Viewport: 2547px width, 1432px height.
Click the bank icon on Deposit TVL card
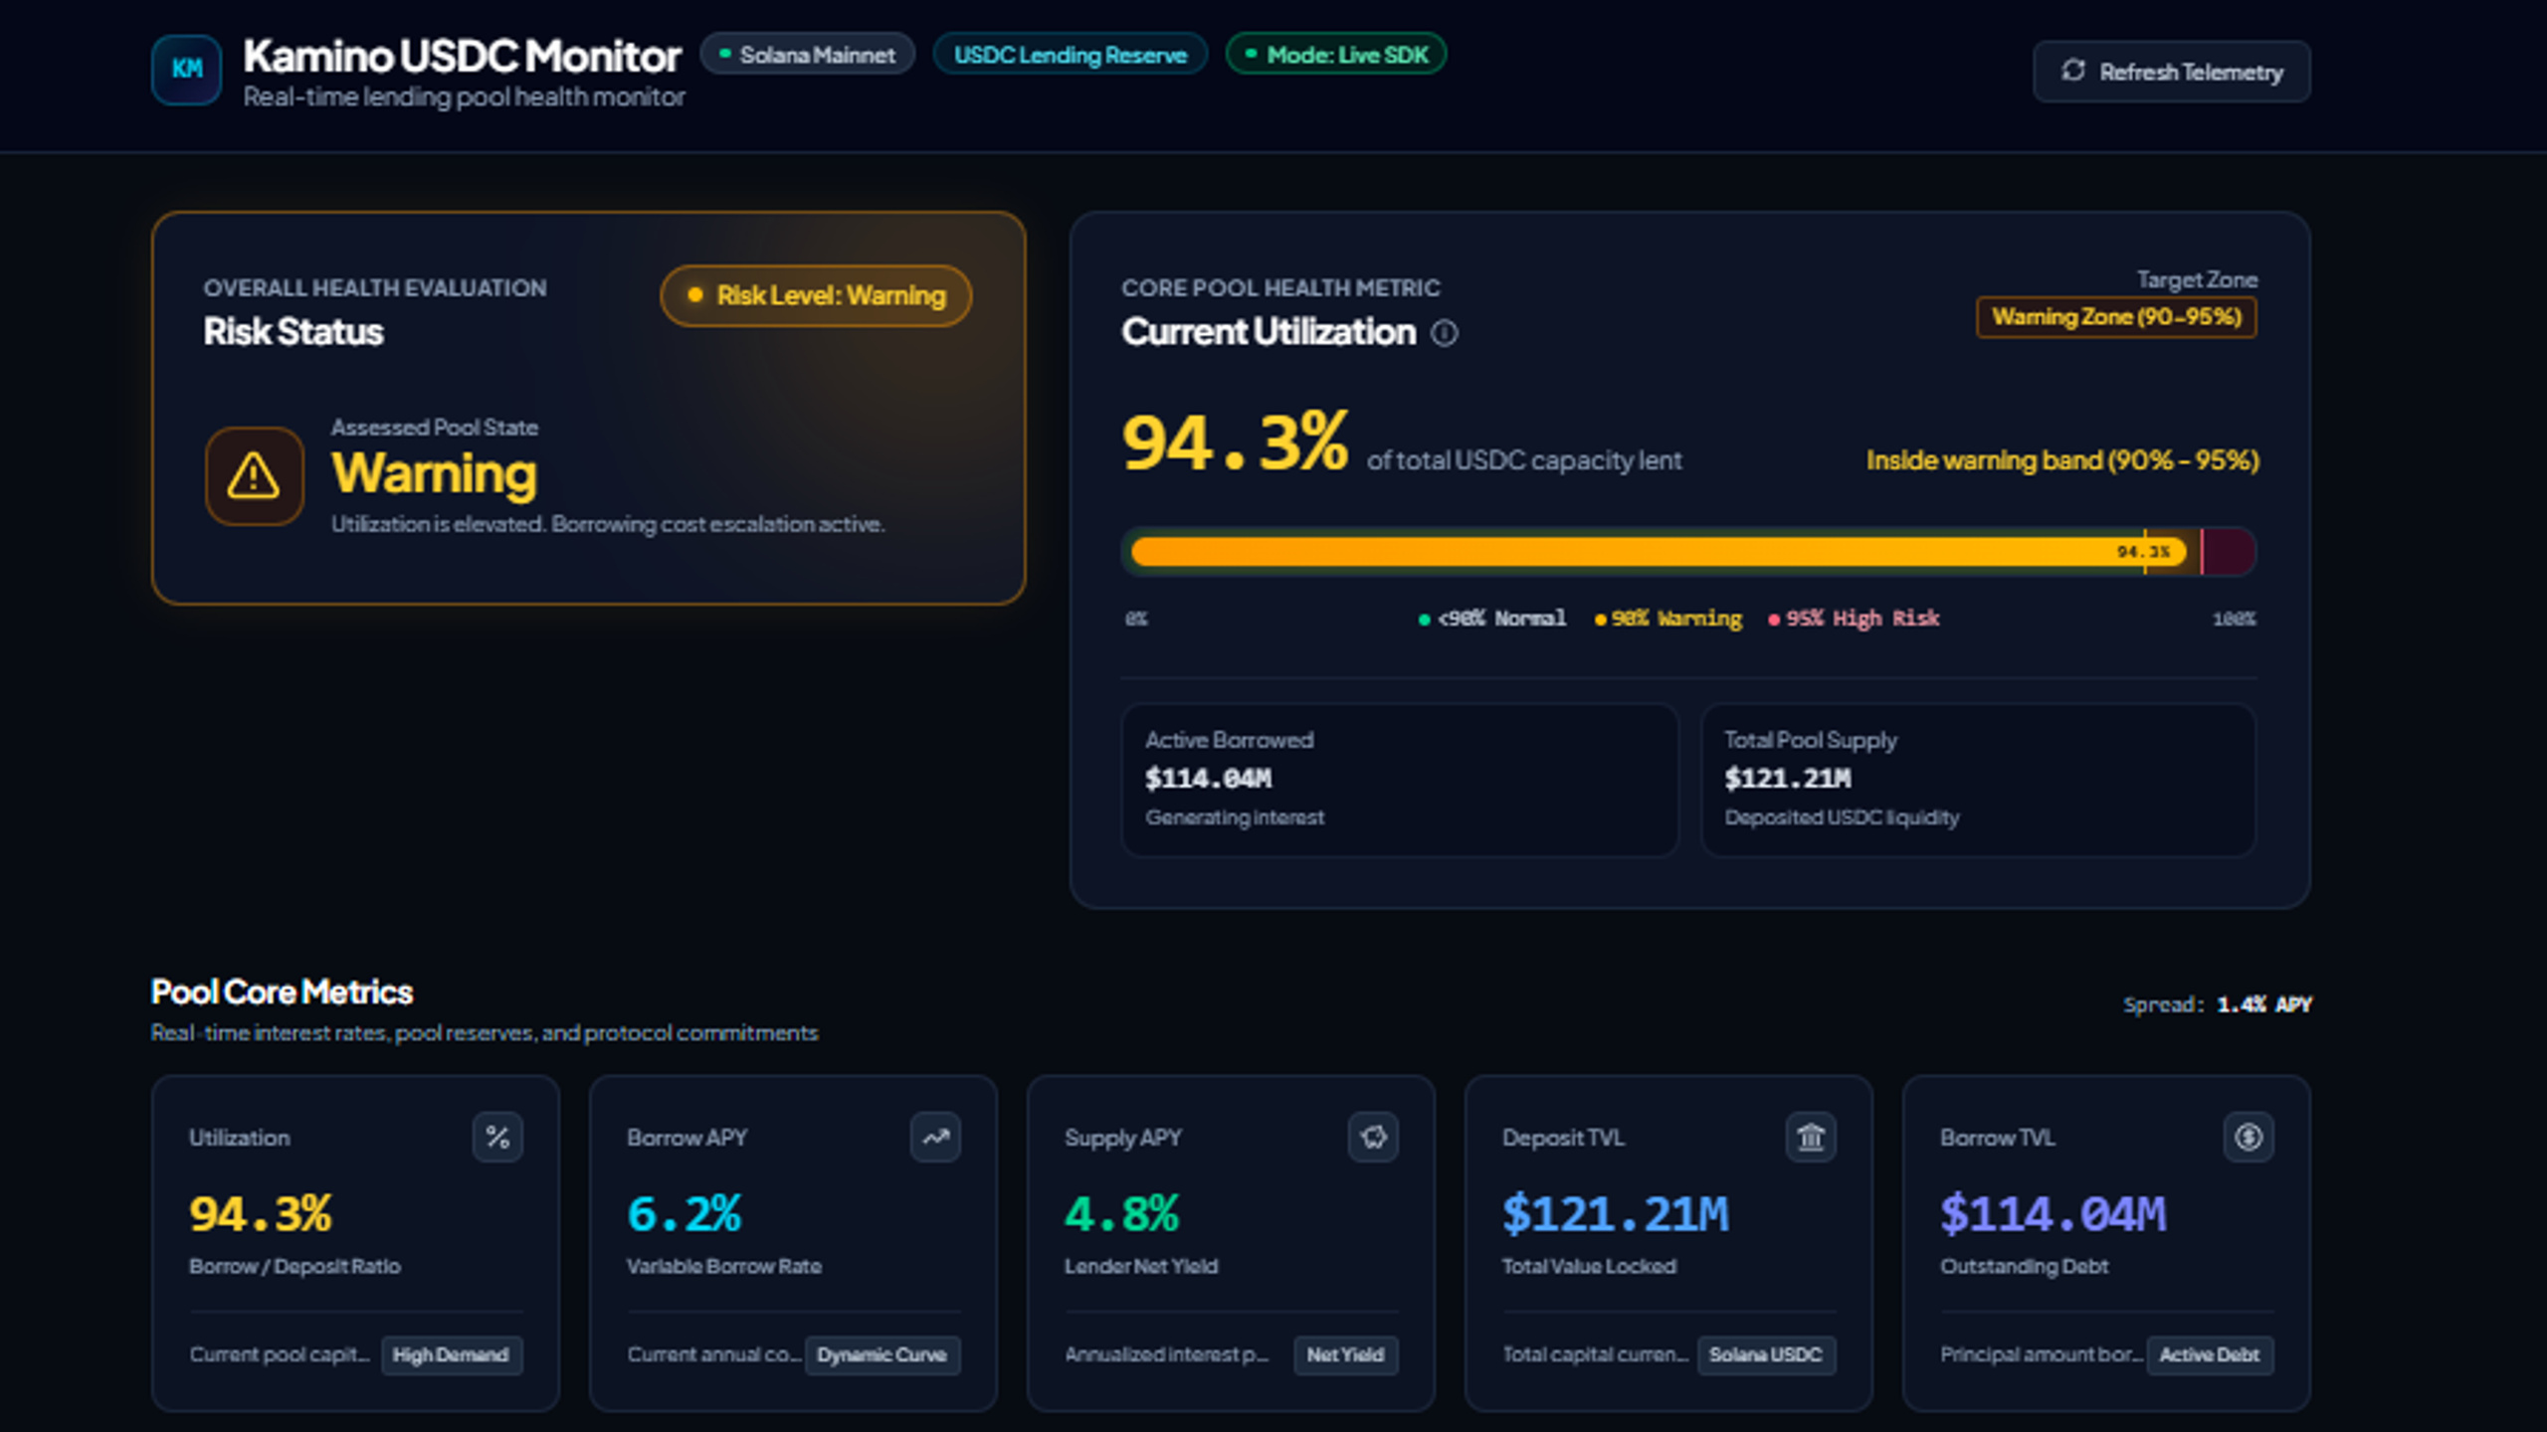click(1811, 1137)
